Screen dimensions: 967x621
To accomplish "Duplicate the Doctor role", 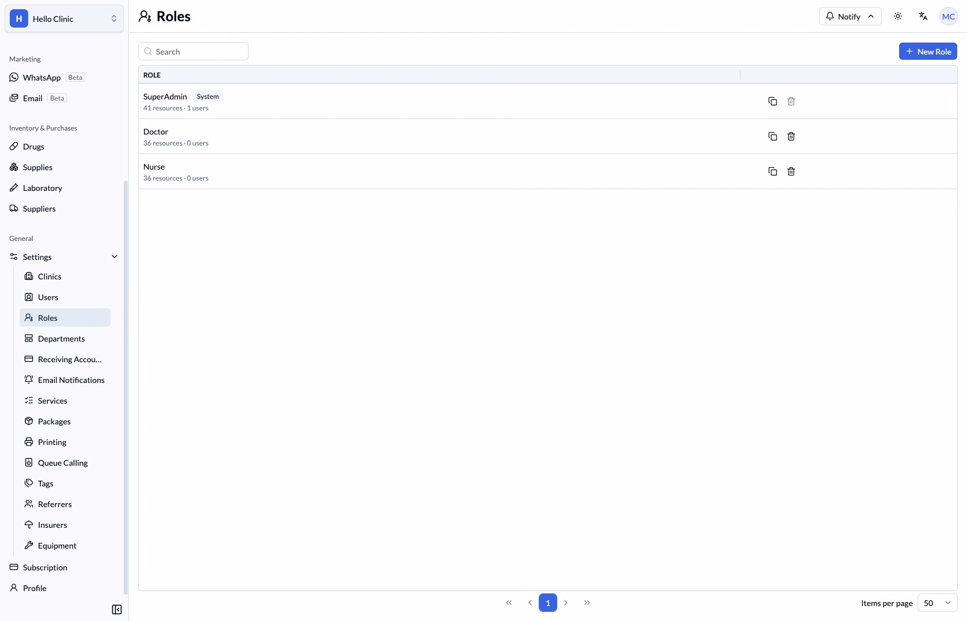I will (x=772, y=136).
